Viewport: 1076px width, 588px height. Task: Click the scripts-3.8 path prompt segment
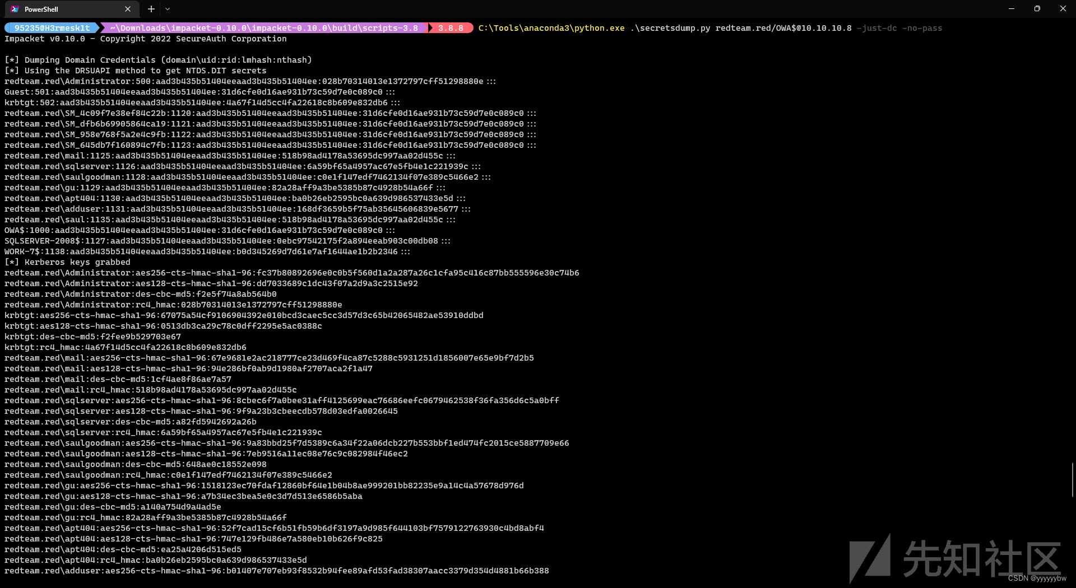click(x=264, y=28)
